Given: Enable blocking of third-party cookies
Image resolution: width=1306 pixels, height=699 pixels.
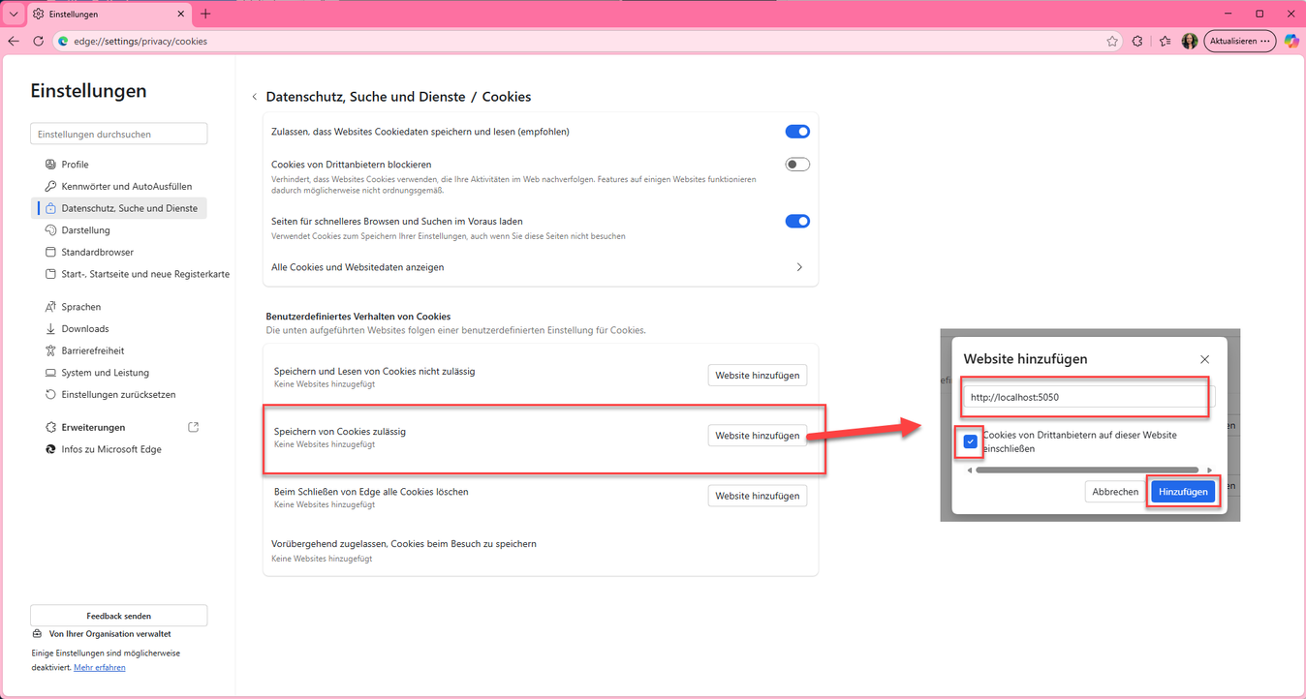Looking at the screenshot, I should 796,165.
